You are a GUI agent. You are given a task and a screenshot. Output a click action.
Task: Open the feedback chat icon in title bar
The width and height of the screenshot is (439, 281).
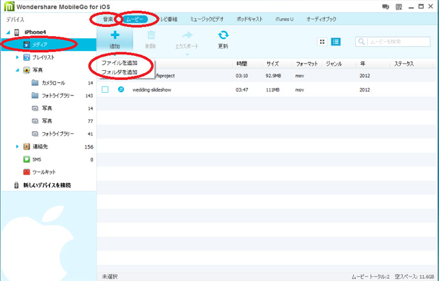click(x=385, y=6)
